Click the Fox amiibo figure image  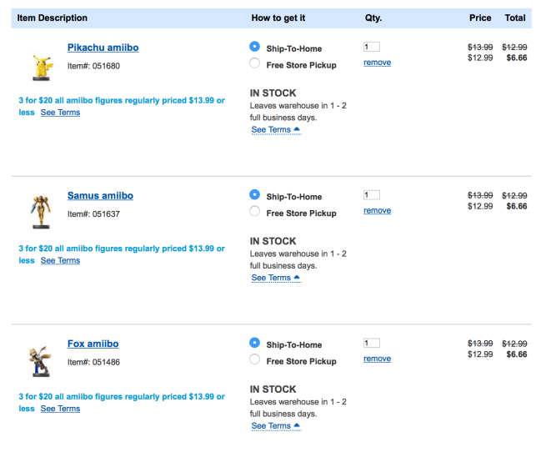click(39, 360)
